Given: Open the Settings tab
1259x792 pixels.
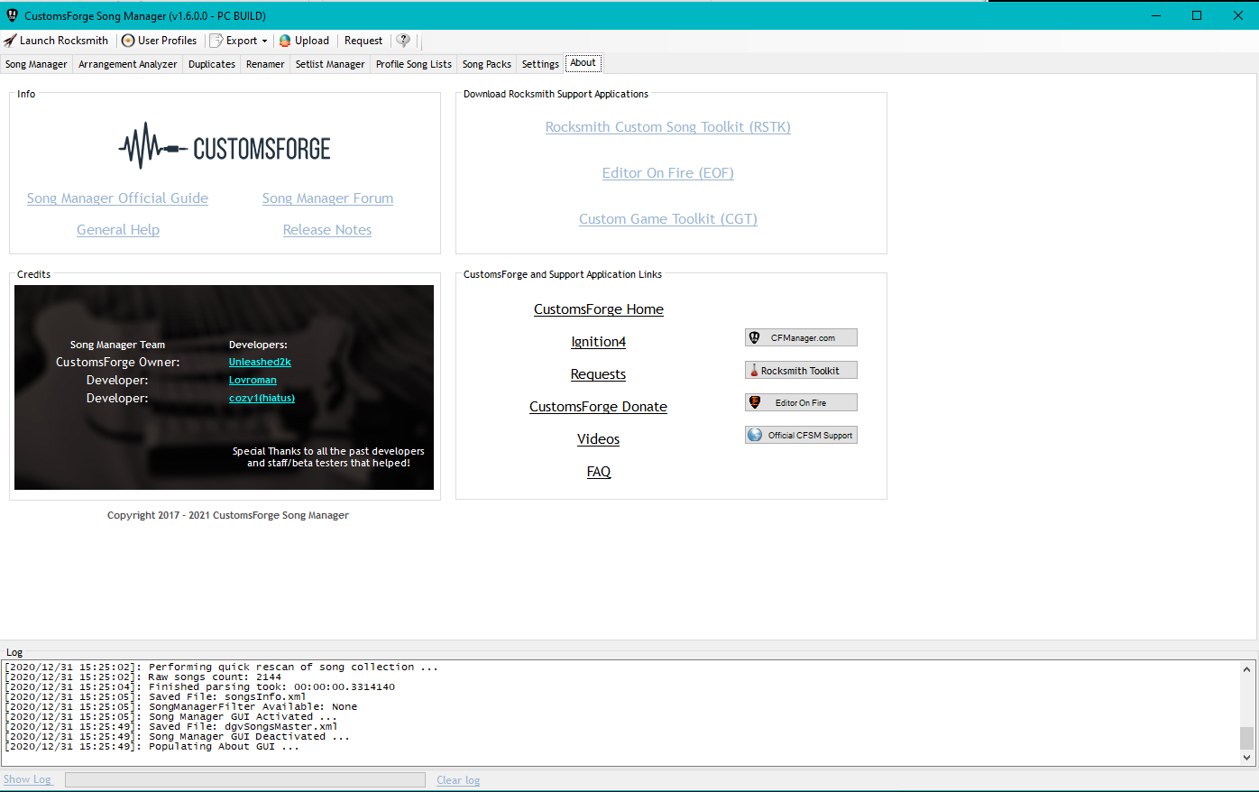Looking at the screenshot, I should [539, 63].
